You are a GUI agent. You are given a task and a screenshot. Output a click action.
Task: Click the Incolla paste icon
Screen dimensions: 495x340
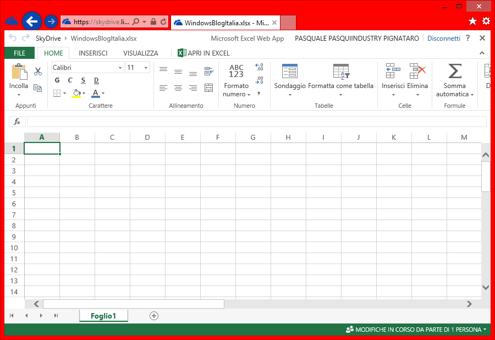tap(19, 72)
